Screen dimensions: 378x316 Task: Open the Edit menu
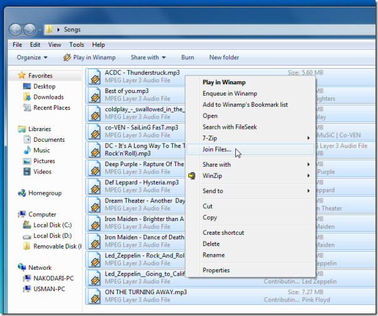[35, 45]
